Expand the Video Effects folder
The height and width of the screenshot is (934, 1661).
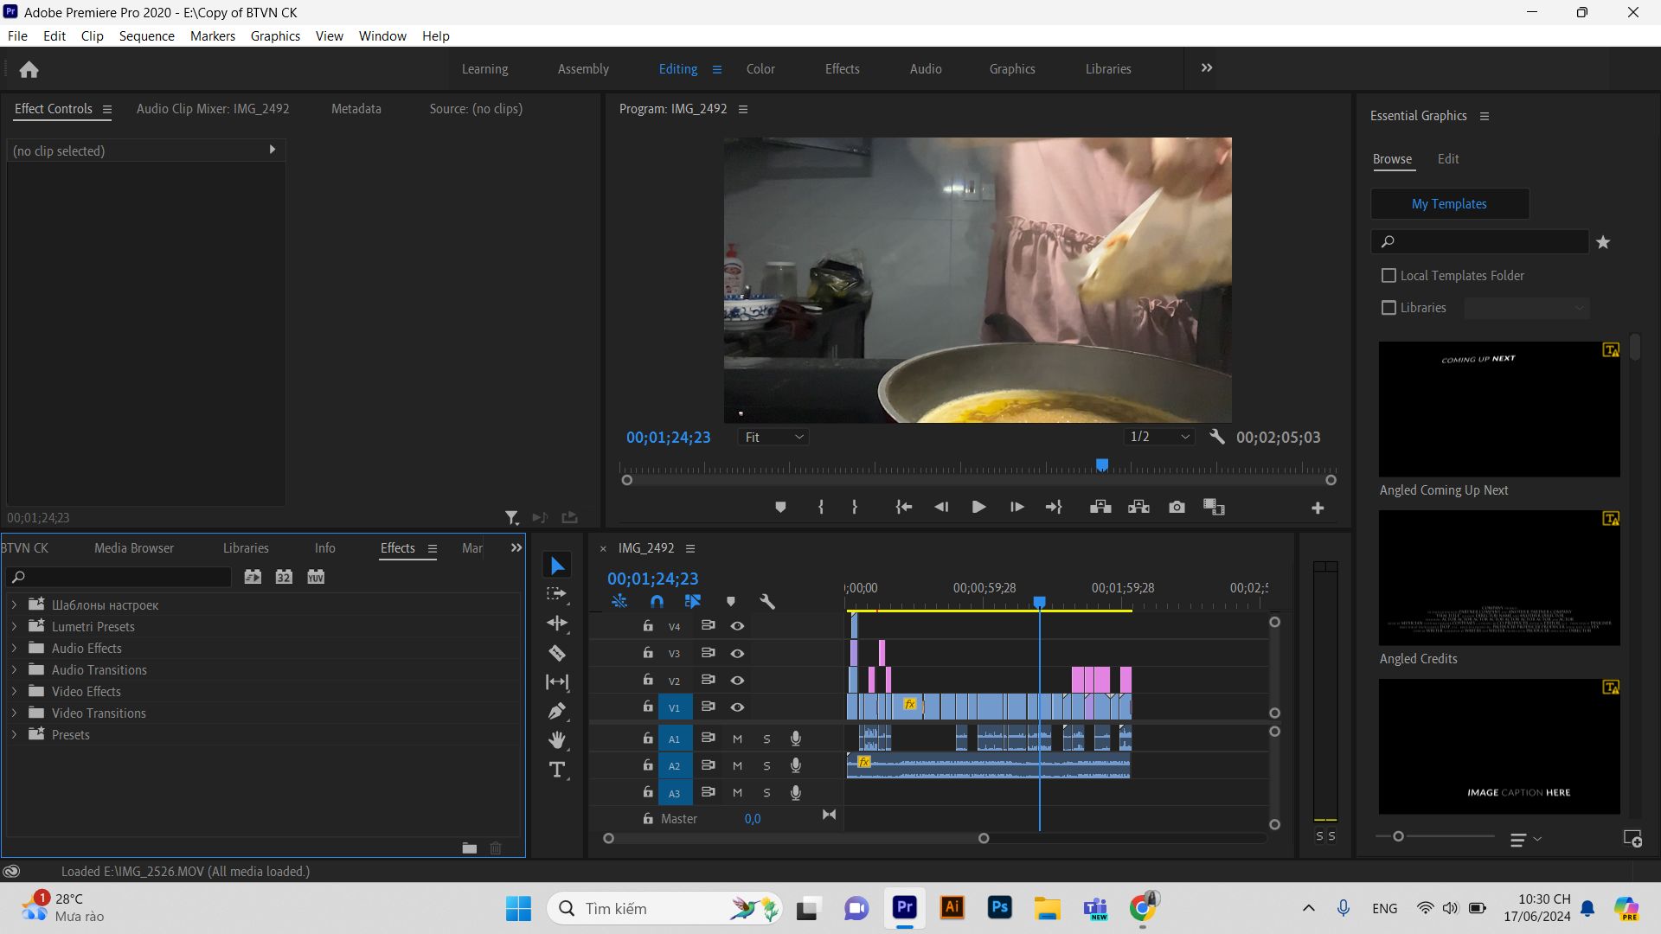click(14, 692)
